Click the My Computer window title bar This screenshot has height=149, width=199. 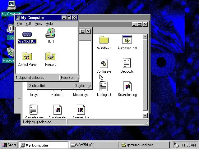pyautogui.click(x=46, y=18)
